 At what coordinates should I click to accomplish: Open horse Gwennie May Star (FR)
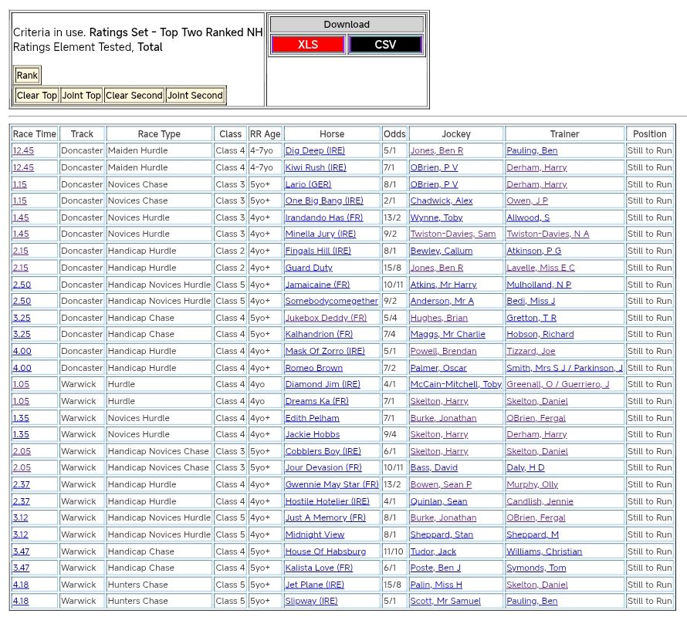(x=332, y=485)
